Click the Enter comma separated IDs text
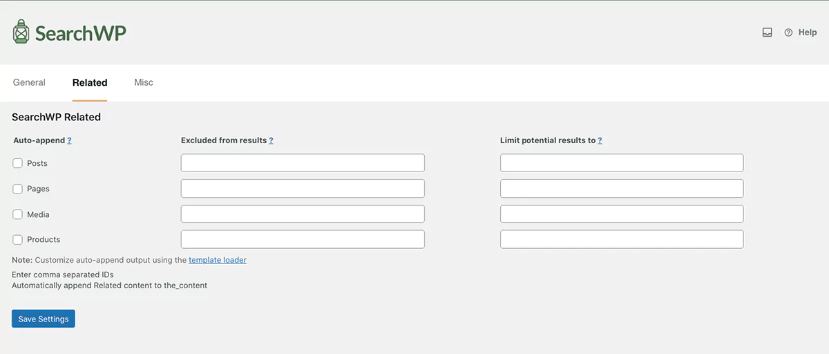This screenshot has width=829, height=354. coord(63,274)
